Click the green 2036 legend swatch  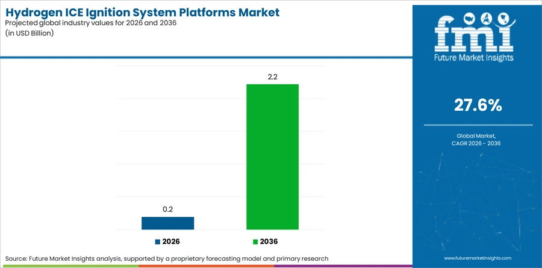255,242
